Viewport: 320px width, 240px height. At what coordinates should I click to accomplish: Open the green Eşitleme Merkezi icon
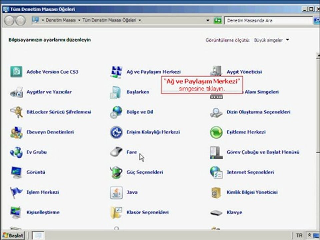216,132
